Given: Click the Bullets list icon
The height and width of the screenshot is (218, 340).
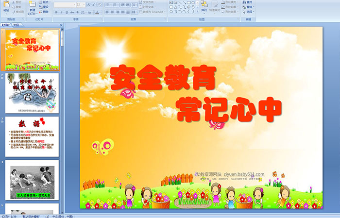Looking at the screenshot, I should pyautogui.click(x=108, y=4).
